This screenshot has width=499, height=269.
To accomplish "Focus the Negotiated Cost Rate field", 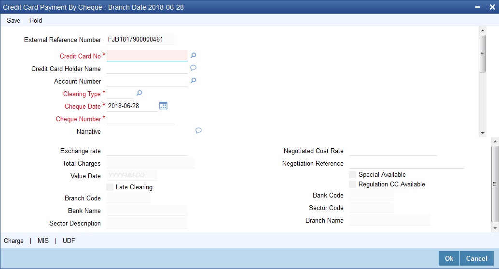I will 393,151.
